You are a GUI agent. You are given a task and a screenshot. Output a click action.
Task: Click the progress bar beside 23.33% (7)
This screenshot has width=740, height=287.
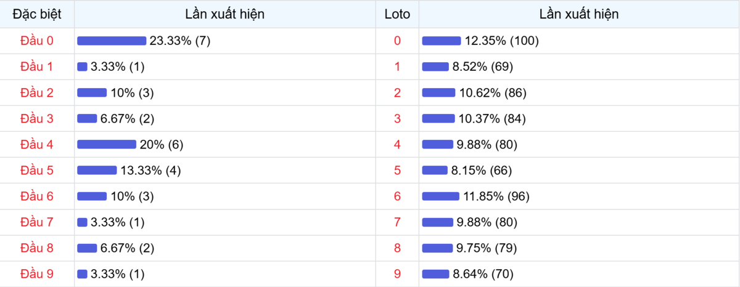(112, 41)
